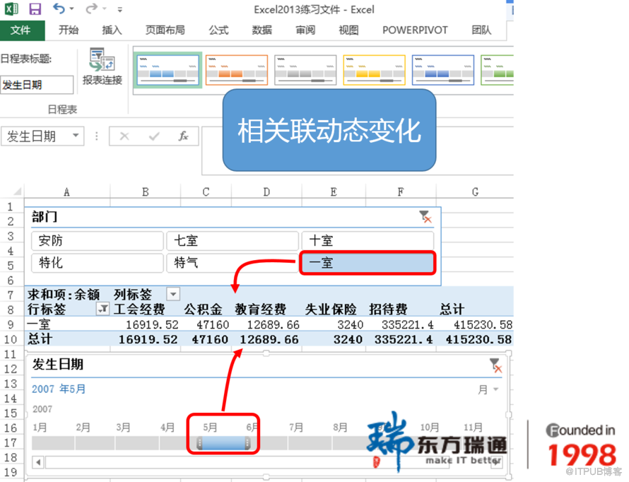
Task: Undo the last action
Action: [59, 8]
